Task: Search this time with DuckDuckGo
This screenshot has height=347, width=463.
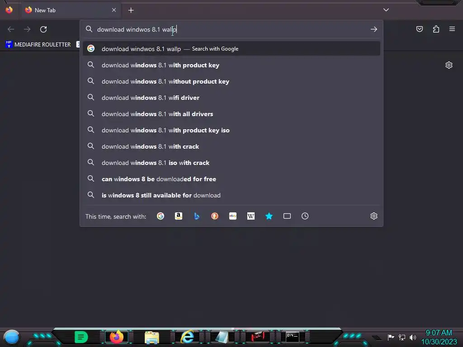Action: (x=215, y=216)
